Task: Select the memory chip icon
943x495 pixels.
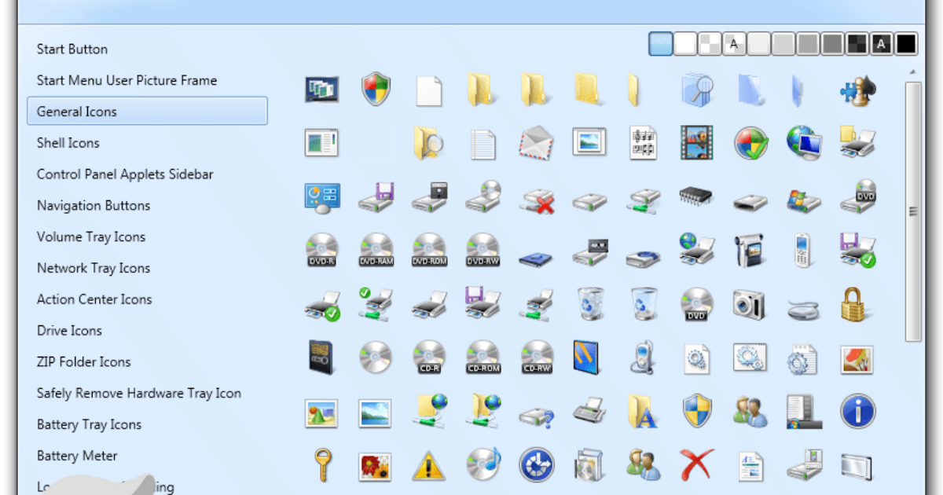Action: (696, 195)
